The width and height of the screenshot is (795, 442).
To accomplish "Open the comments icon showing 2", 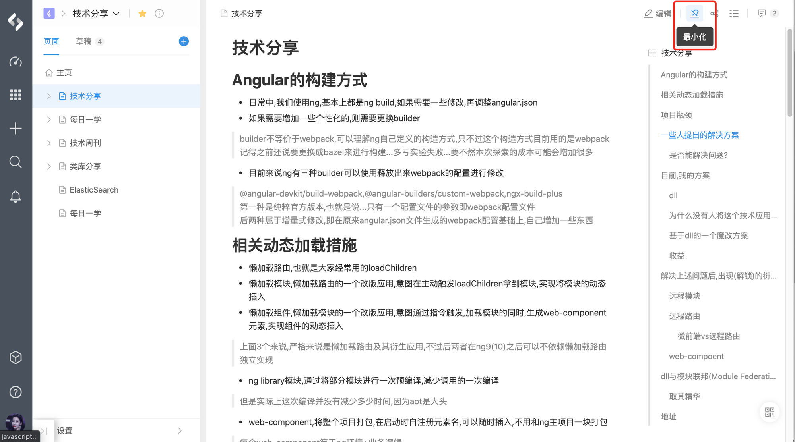I will 768,14.
